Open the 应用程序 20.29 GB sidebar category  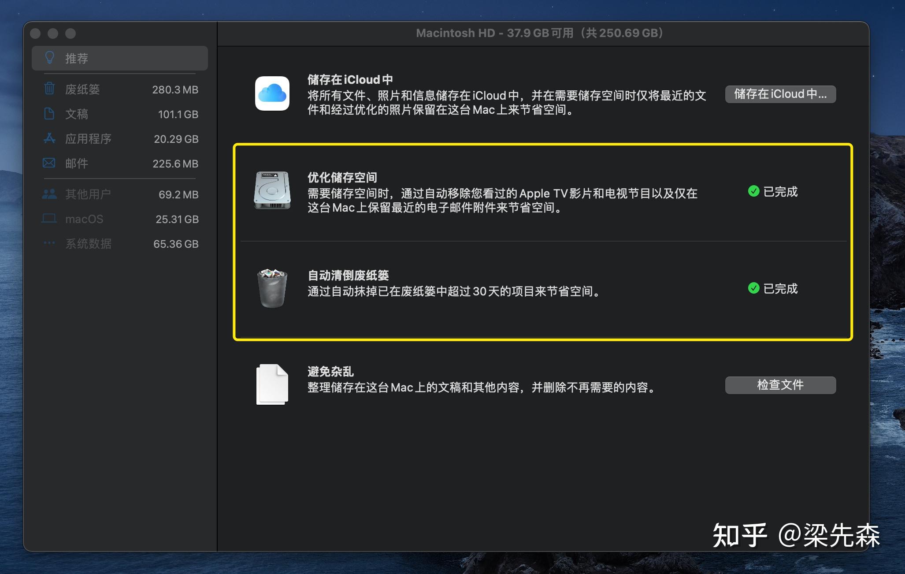point(120,139)
